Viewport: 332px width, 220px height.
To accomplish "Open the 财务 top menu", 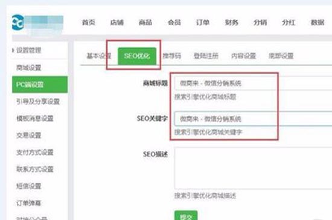I will point(231,22).
